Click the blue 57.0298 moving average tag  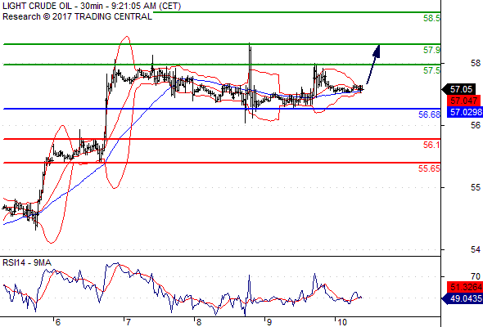pyautogui.click(x=465, y=112)
